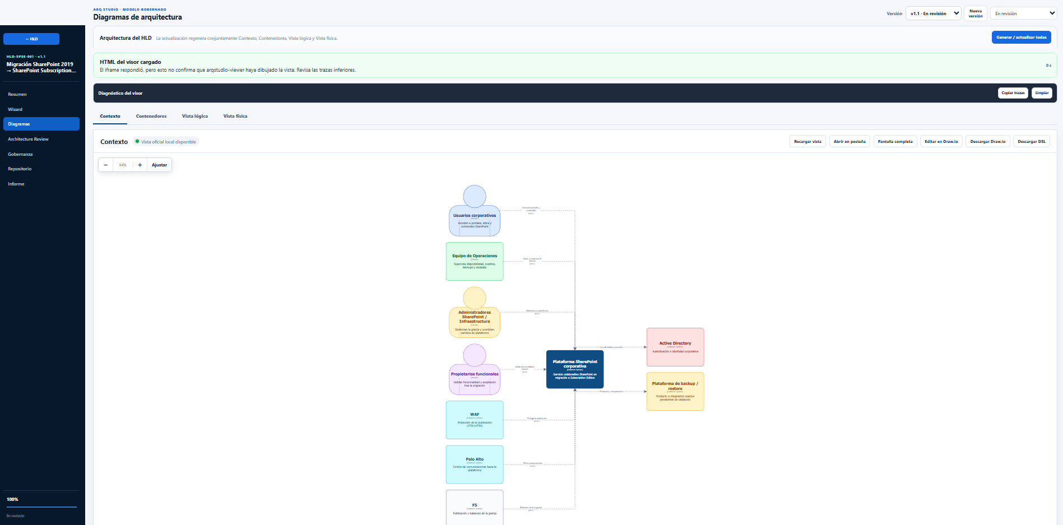Click the Editar en Draw.io button
The width and height of the screenshot is (1063, 525).
(x=941, y=142)
